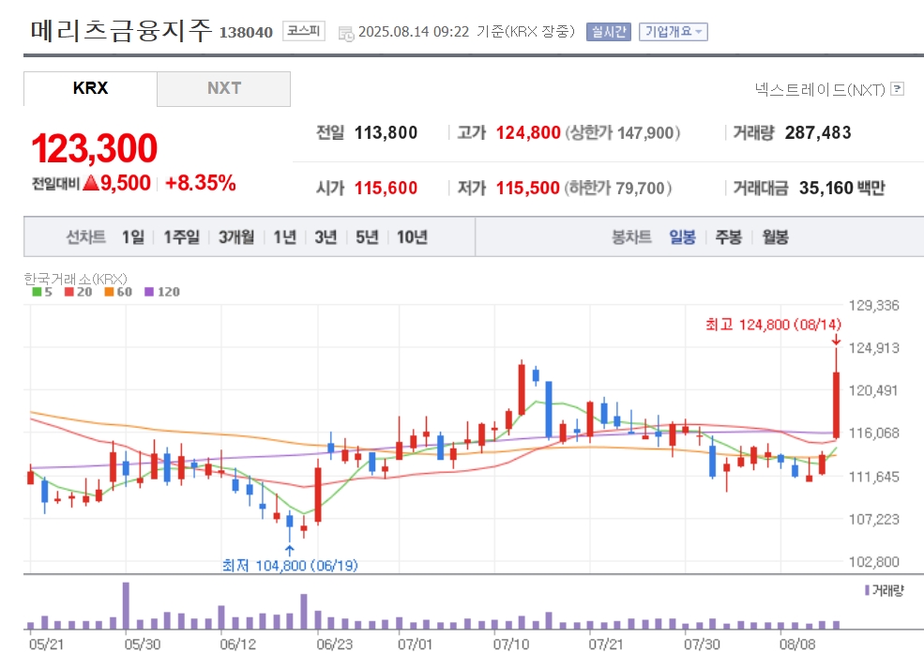Click the red up-triangle change indicator
924x669 pixels.
click(91, 183)
